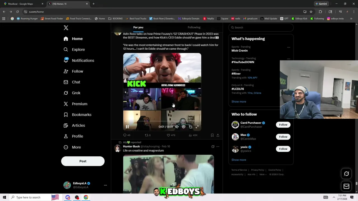This screenshot has height=201, width=358.
Task: Click the white Post button
Action: [x=83, y=161]
